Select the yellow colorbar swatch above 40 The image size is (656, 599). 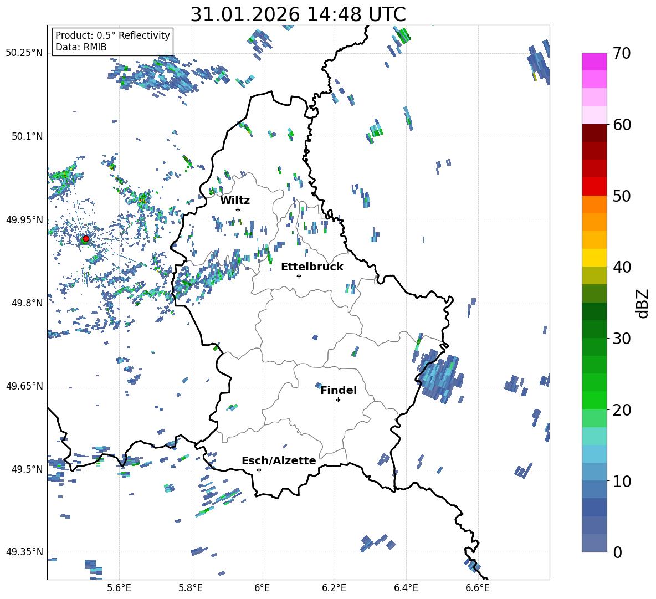tap(594, 258)
